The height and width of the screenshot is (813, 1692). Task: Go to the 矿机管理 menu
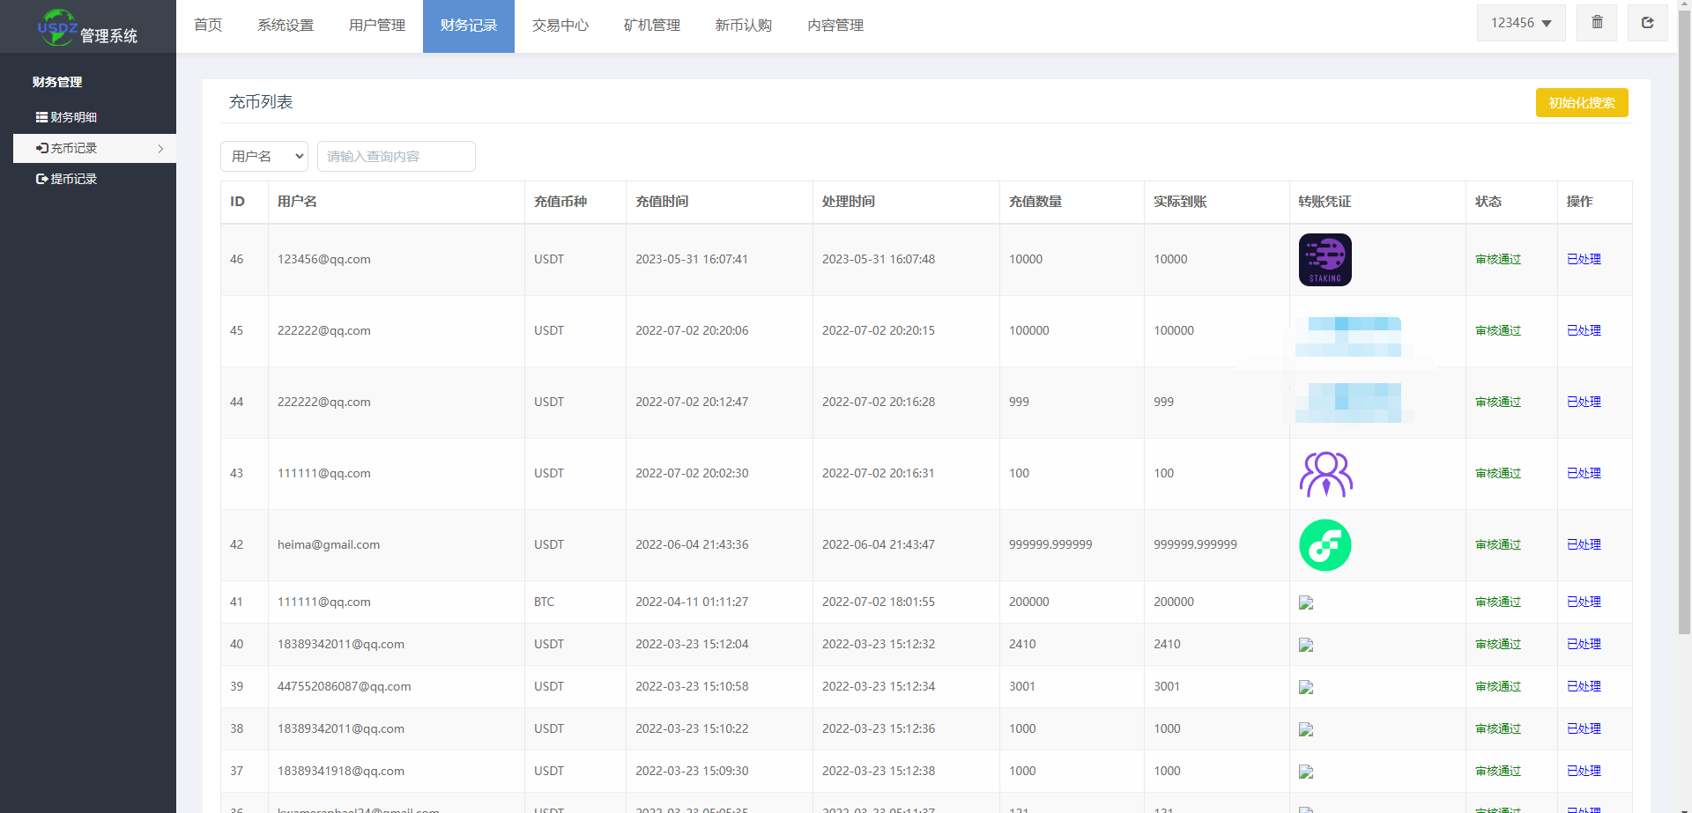click(x=651, y=26)
